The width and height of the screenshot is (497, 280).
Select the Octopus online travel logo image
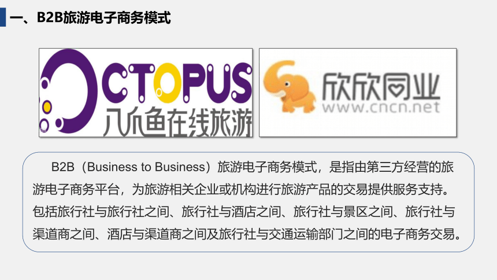[146, 93]
